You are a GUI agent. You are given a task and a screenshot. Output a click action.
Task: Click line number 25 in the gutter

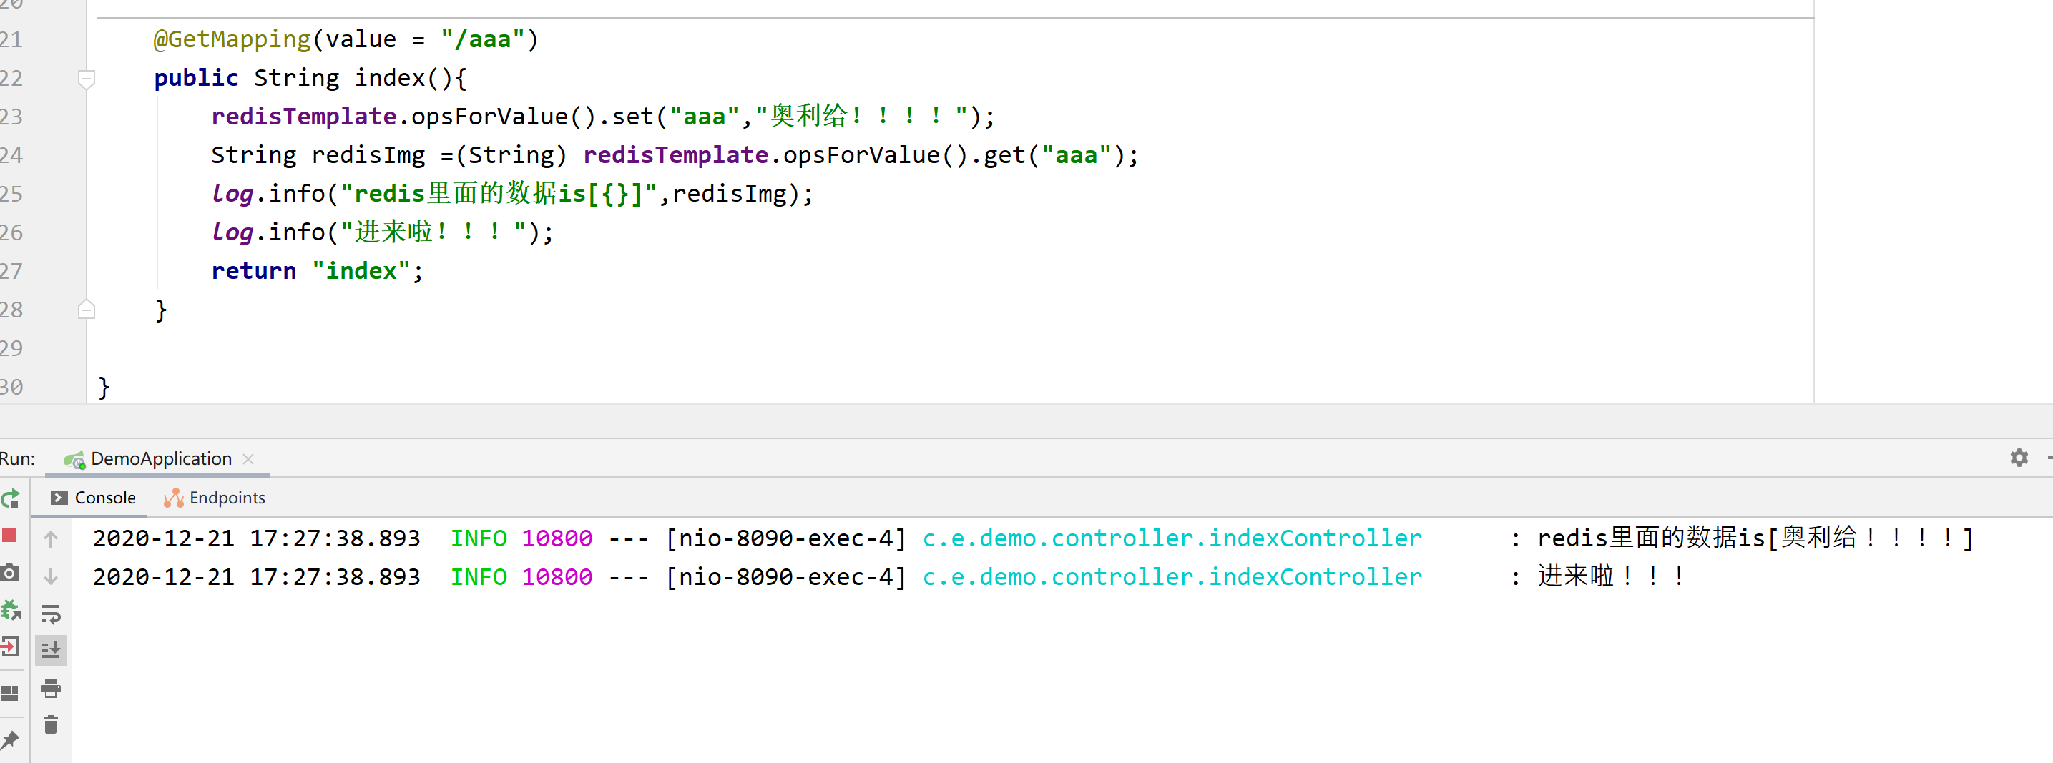point(12,194)
